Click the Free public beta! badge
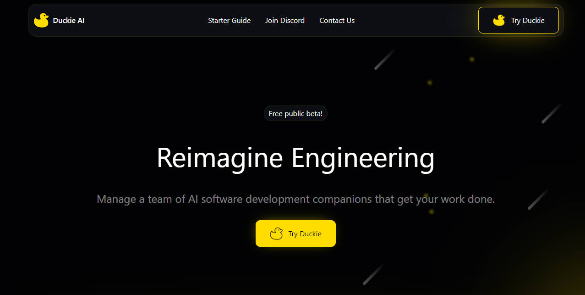This screenshot has height=295, width=585. (x=295, y=113)
